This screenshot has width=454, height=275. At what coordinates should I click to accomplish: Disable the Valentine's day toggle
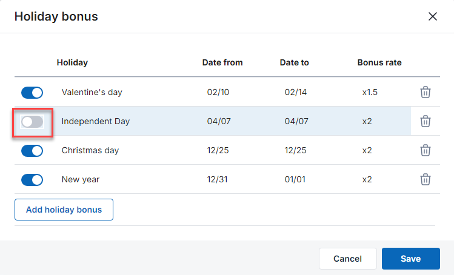[32, 93]
